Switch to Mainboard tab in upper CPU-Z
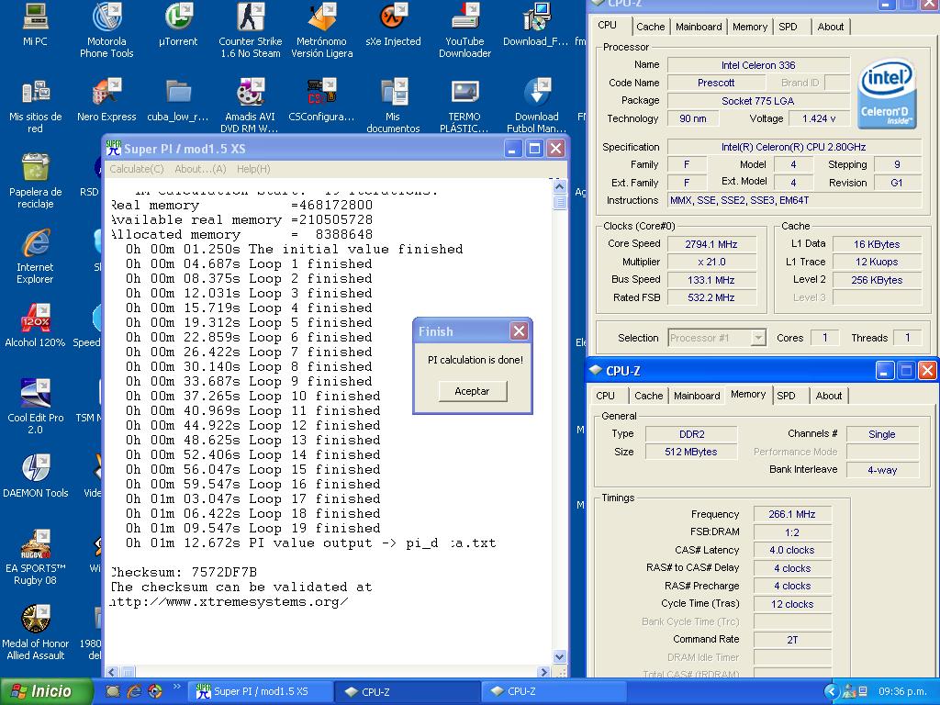 (x=699, y=27)
